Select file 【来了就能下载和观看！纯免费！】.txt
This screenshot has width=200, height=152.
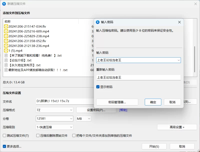click(x=35, y=55)
